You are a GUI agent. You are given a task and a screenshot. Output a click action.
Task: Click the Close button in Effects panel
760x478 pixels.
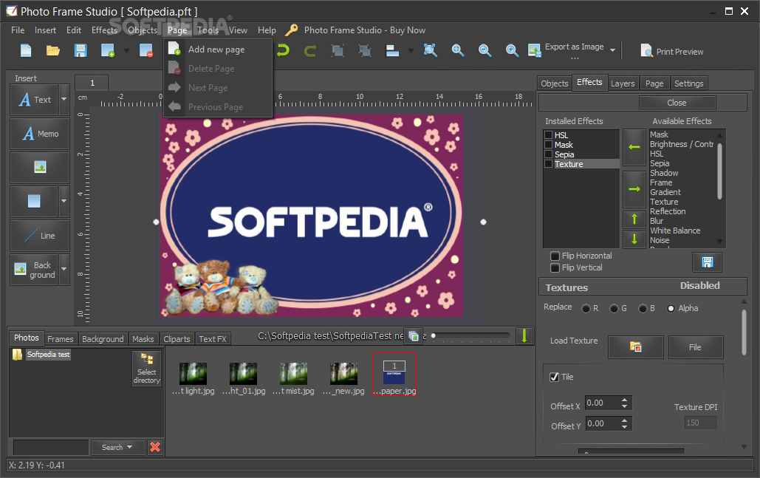pos(677,103)
